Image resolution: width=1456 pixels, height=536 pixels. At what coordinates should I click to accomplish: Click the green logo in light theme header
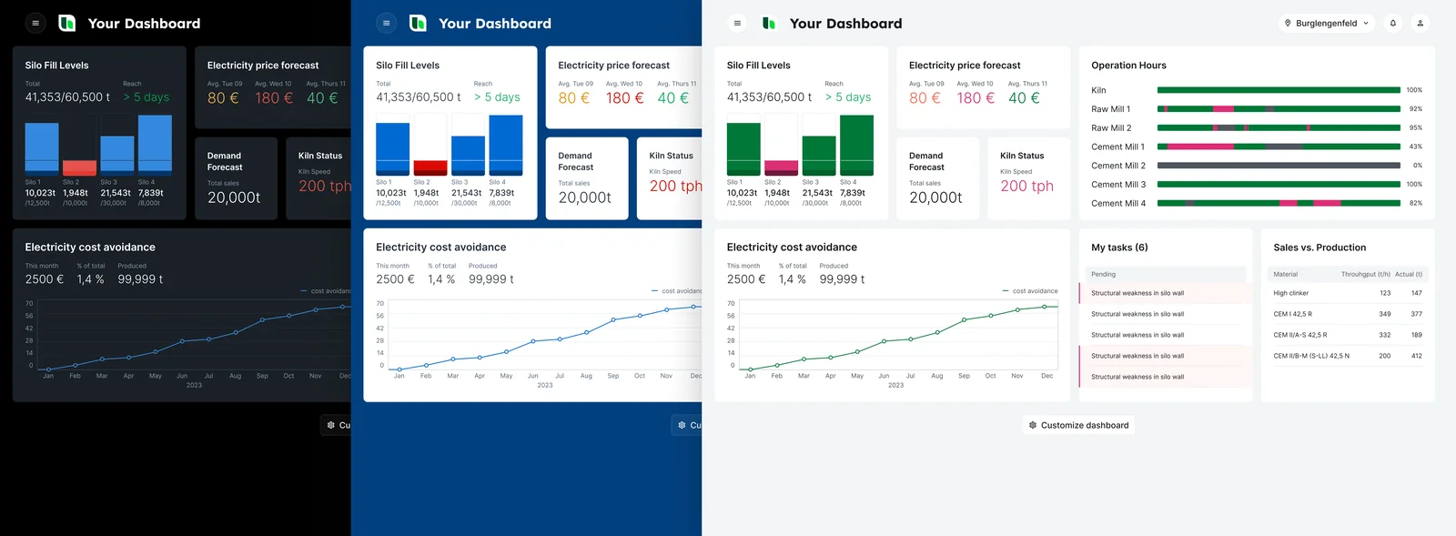pyautogui.click(x=769, y=24)
